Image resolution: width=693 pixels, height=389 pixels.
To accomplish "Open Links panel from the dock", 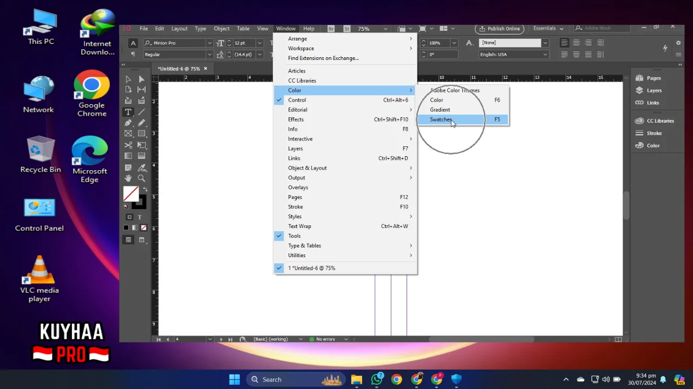I will coord(648,103).
